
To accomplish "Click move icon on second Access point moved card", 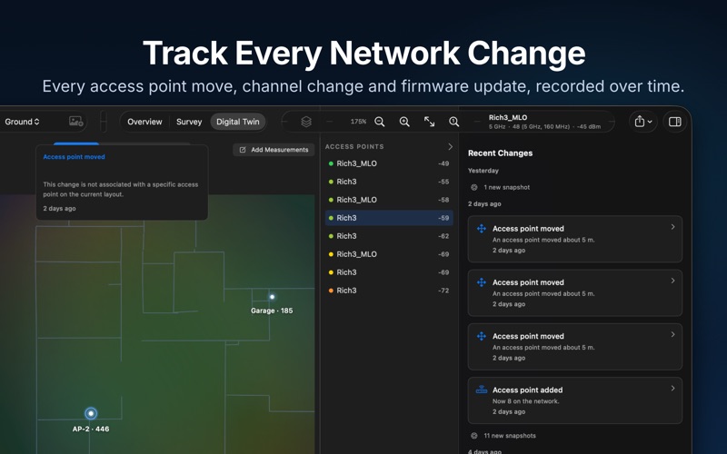I will pos(482,282).
